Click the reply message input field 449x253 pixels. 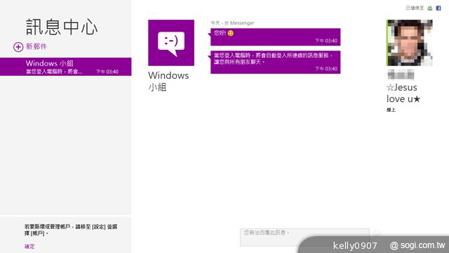coord(304,238)
